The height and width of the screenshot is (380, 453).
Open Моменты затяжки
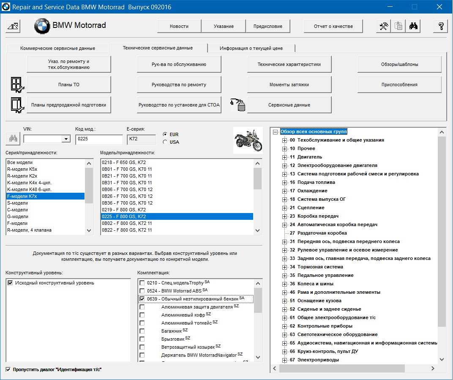(x=289, y=85)
